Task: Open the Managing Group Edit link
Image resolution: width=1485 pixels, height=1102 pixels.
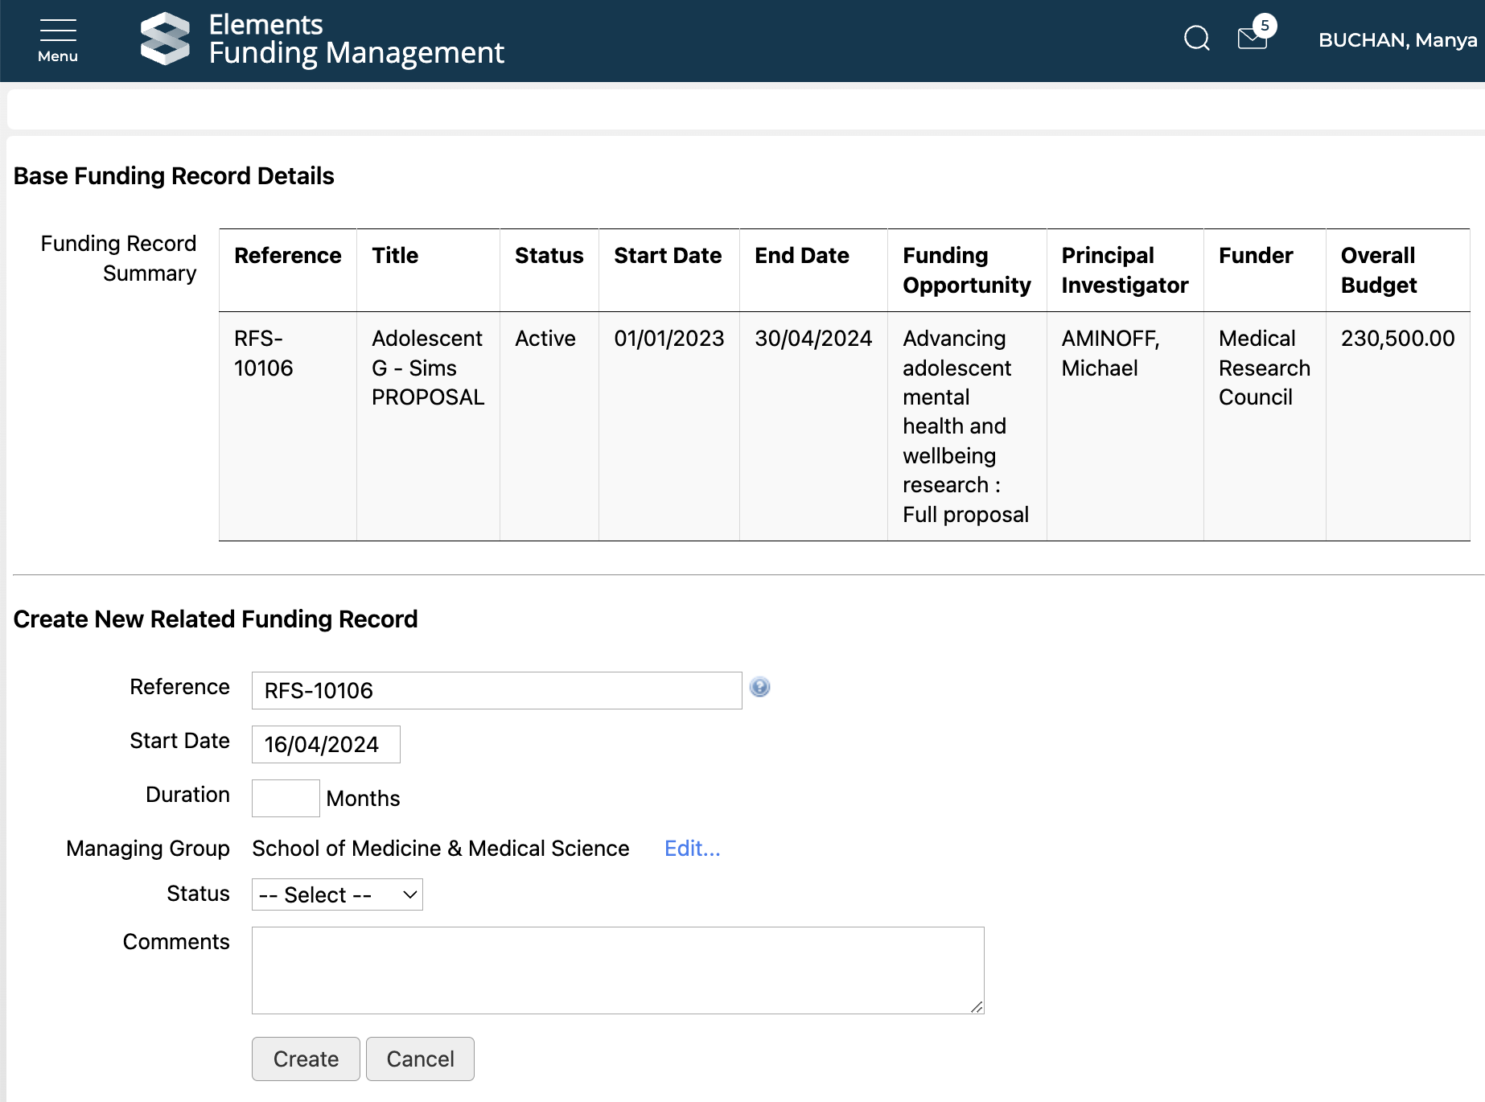Action: coord(692,849)
